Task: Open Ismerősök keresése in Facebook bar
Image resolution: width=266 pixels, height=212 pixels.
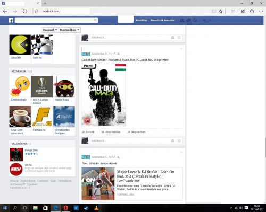Action: pos(163,20)
